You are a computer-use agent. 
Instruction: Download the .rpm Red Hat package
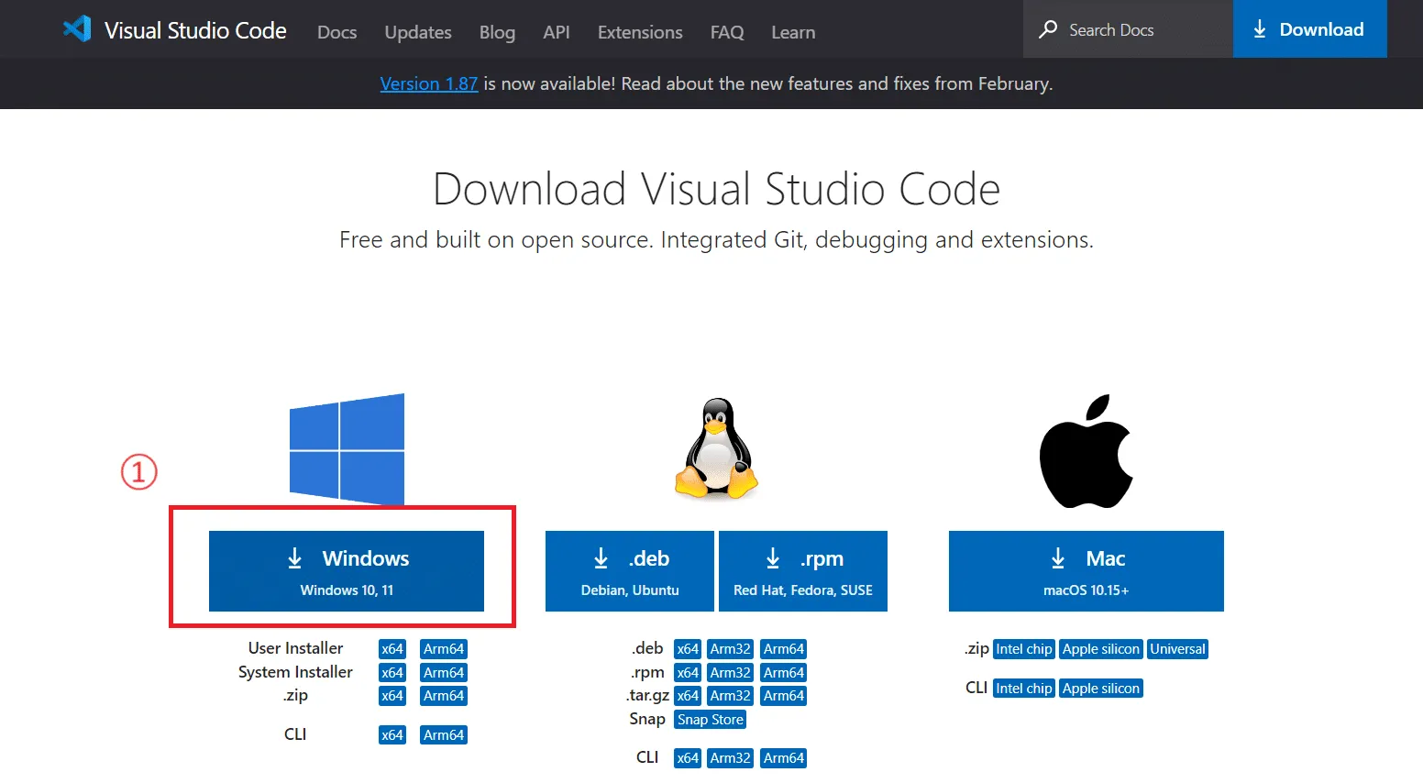coord(803,571)
